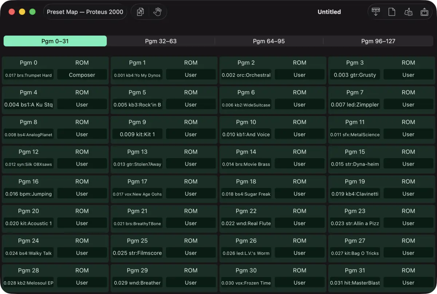437x294 pixels.
Task: Click the 0.003 gtr:Grusty preset field
Action: pyautogui.click(x=355, y=75)
